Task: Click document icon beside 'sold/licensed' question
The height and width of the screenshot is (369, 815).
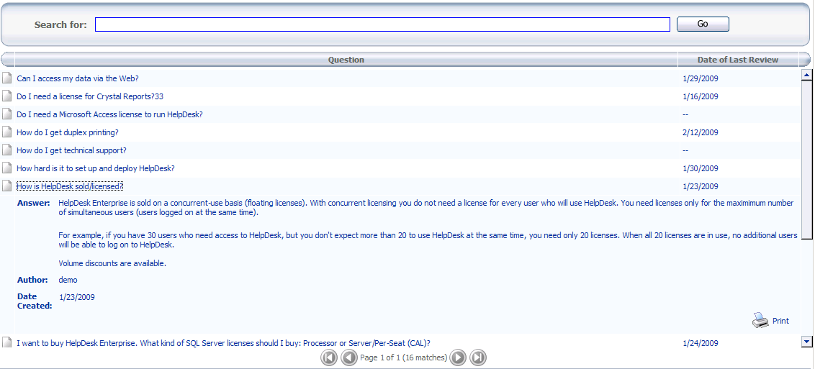Action: (x=6, y=186)
